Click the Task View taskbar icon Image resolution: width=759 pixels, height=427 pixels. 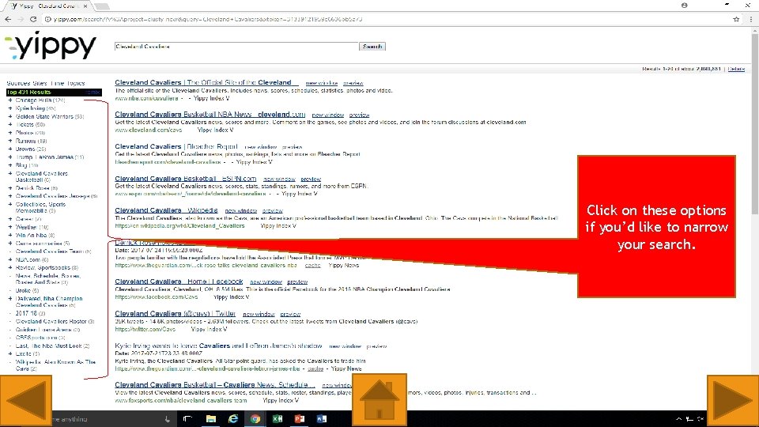tap(188, 419)
